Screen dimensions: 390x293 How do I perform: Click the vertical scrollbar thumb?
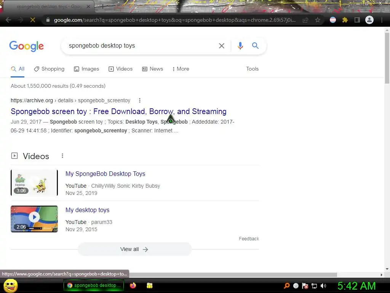tap(387, 58)
